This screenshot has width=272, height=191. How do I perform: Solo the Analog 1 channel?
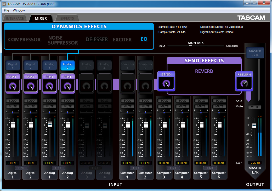pos(49,101)
